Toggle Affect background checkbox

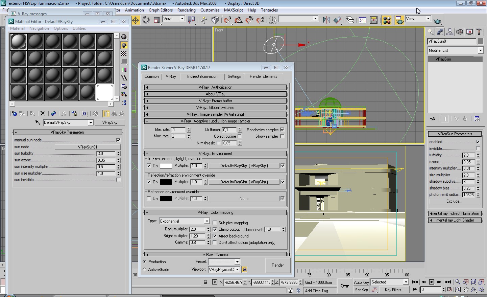pos(215,236)
